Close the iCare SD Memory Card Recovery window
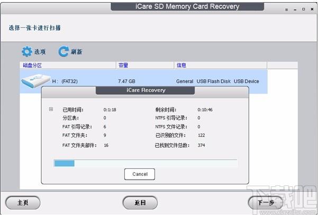The image size is (318, 215). click(312, 9)
